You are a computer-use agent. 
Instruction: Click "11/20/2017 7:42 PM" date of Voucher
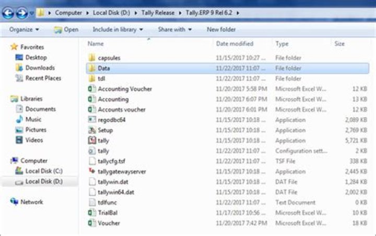pyautogui.click(x=241, y=223)
